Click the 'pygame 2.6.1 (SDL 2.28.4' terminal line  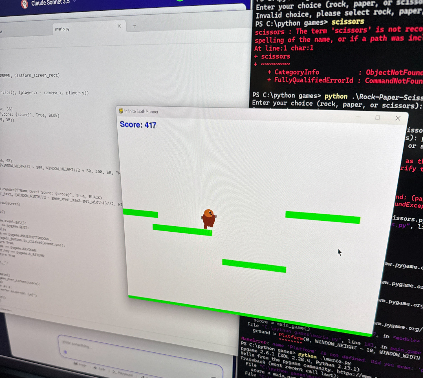click(x=300, y=358)
